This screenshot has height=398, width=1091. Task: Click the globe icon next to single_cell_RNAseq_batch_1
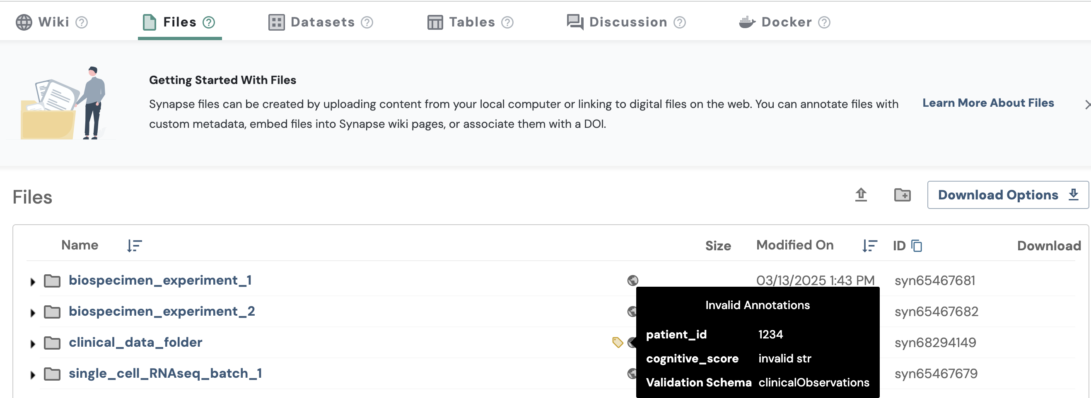tap(632, 373)
